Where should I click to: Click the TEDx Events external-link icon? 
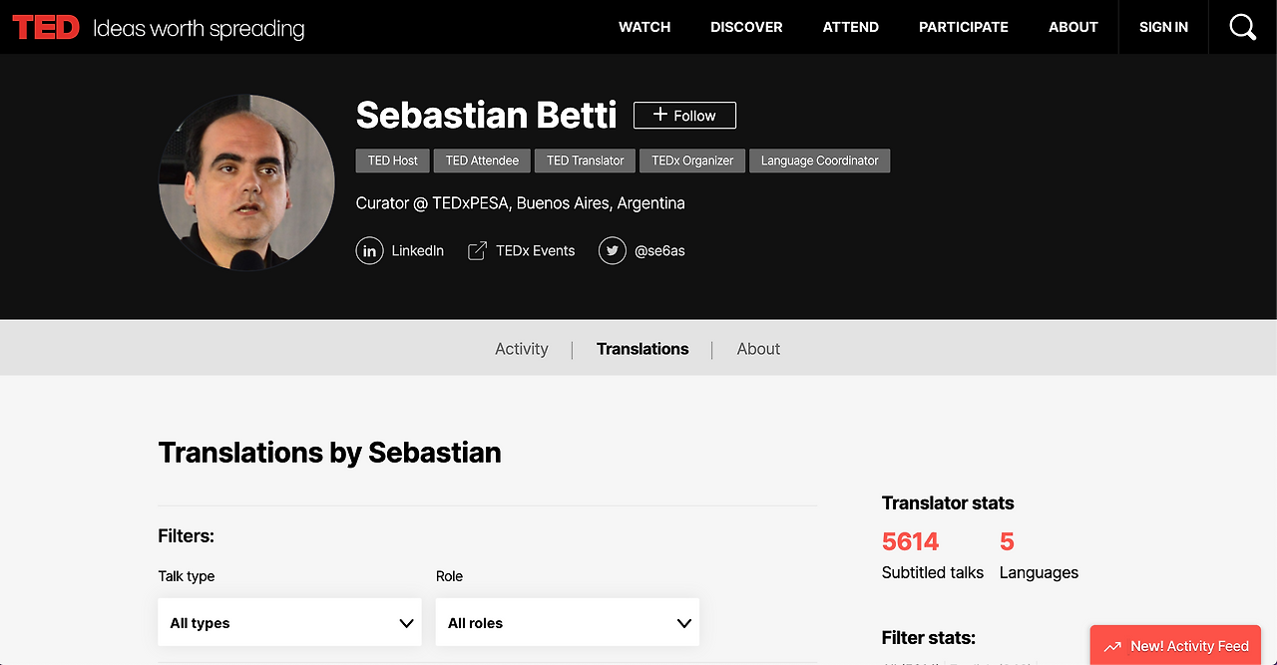point(478,250)
